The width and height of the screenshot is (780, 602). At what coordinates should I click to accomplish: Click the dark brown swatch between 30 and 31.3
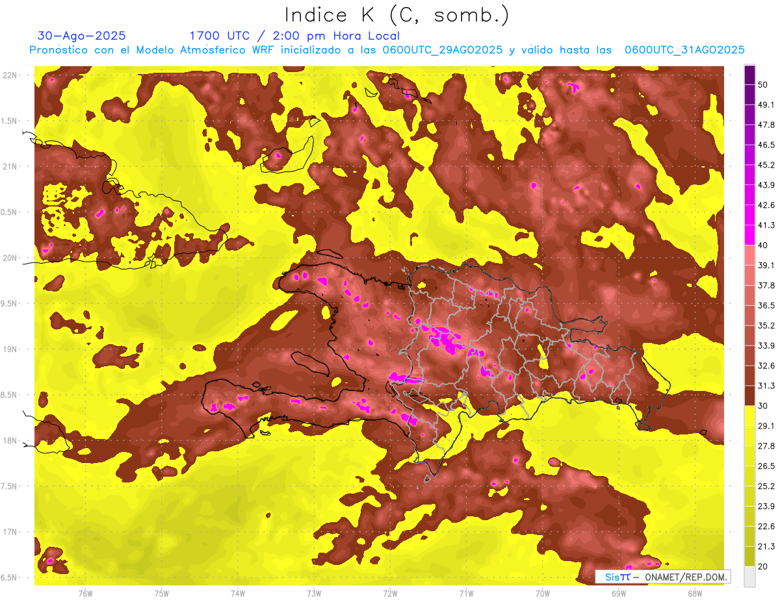coord(749,395)
